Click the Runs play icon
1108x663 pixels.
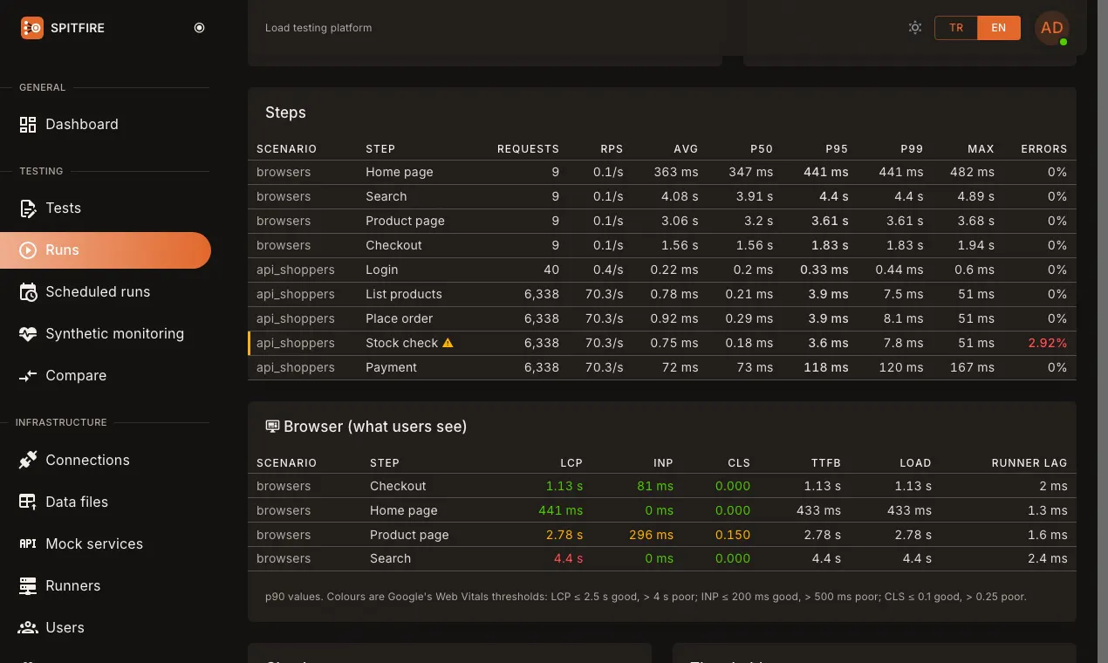pyautogui.click(x=28, y=249)
